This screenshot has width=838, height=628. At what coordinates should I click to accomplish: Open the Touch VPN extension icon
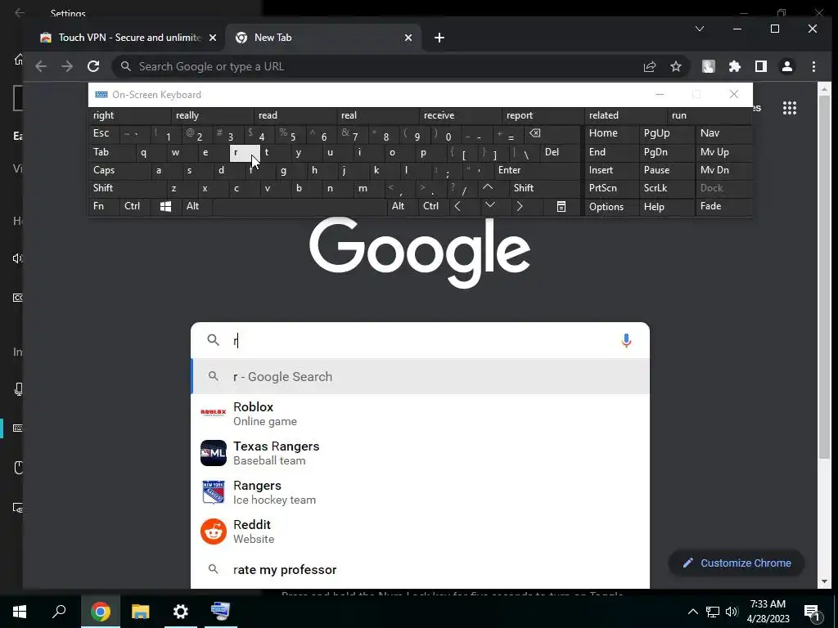tap(709, 66)
